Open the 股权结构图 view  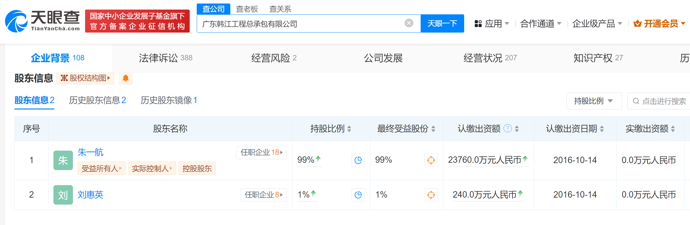[x=85, y=78]
